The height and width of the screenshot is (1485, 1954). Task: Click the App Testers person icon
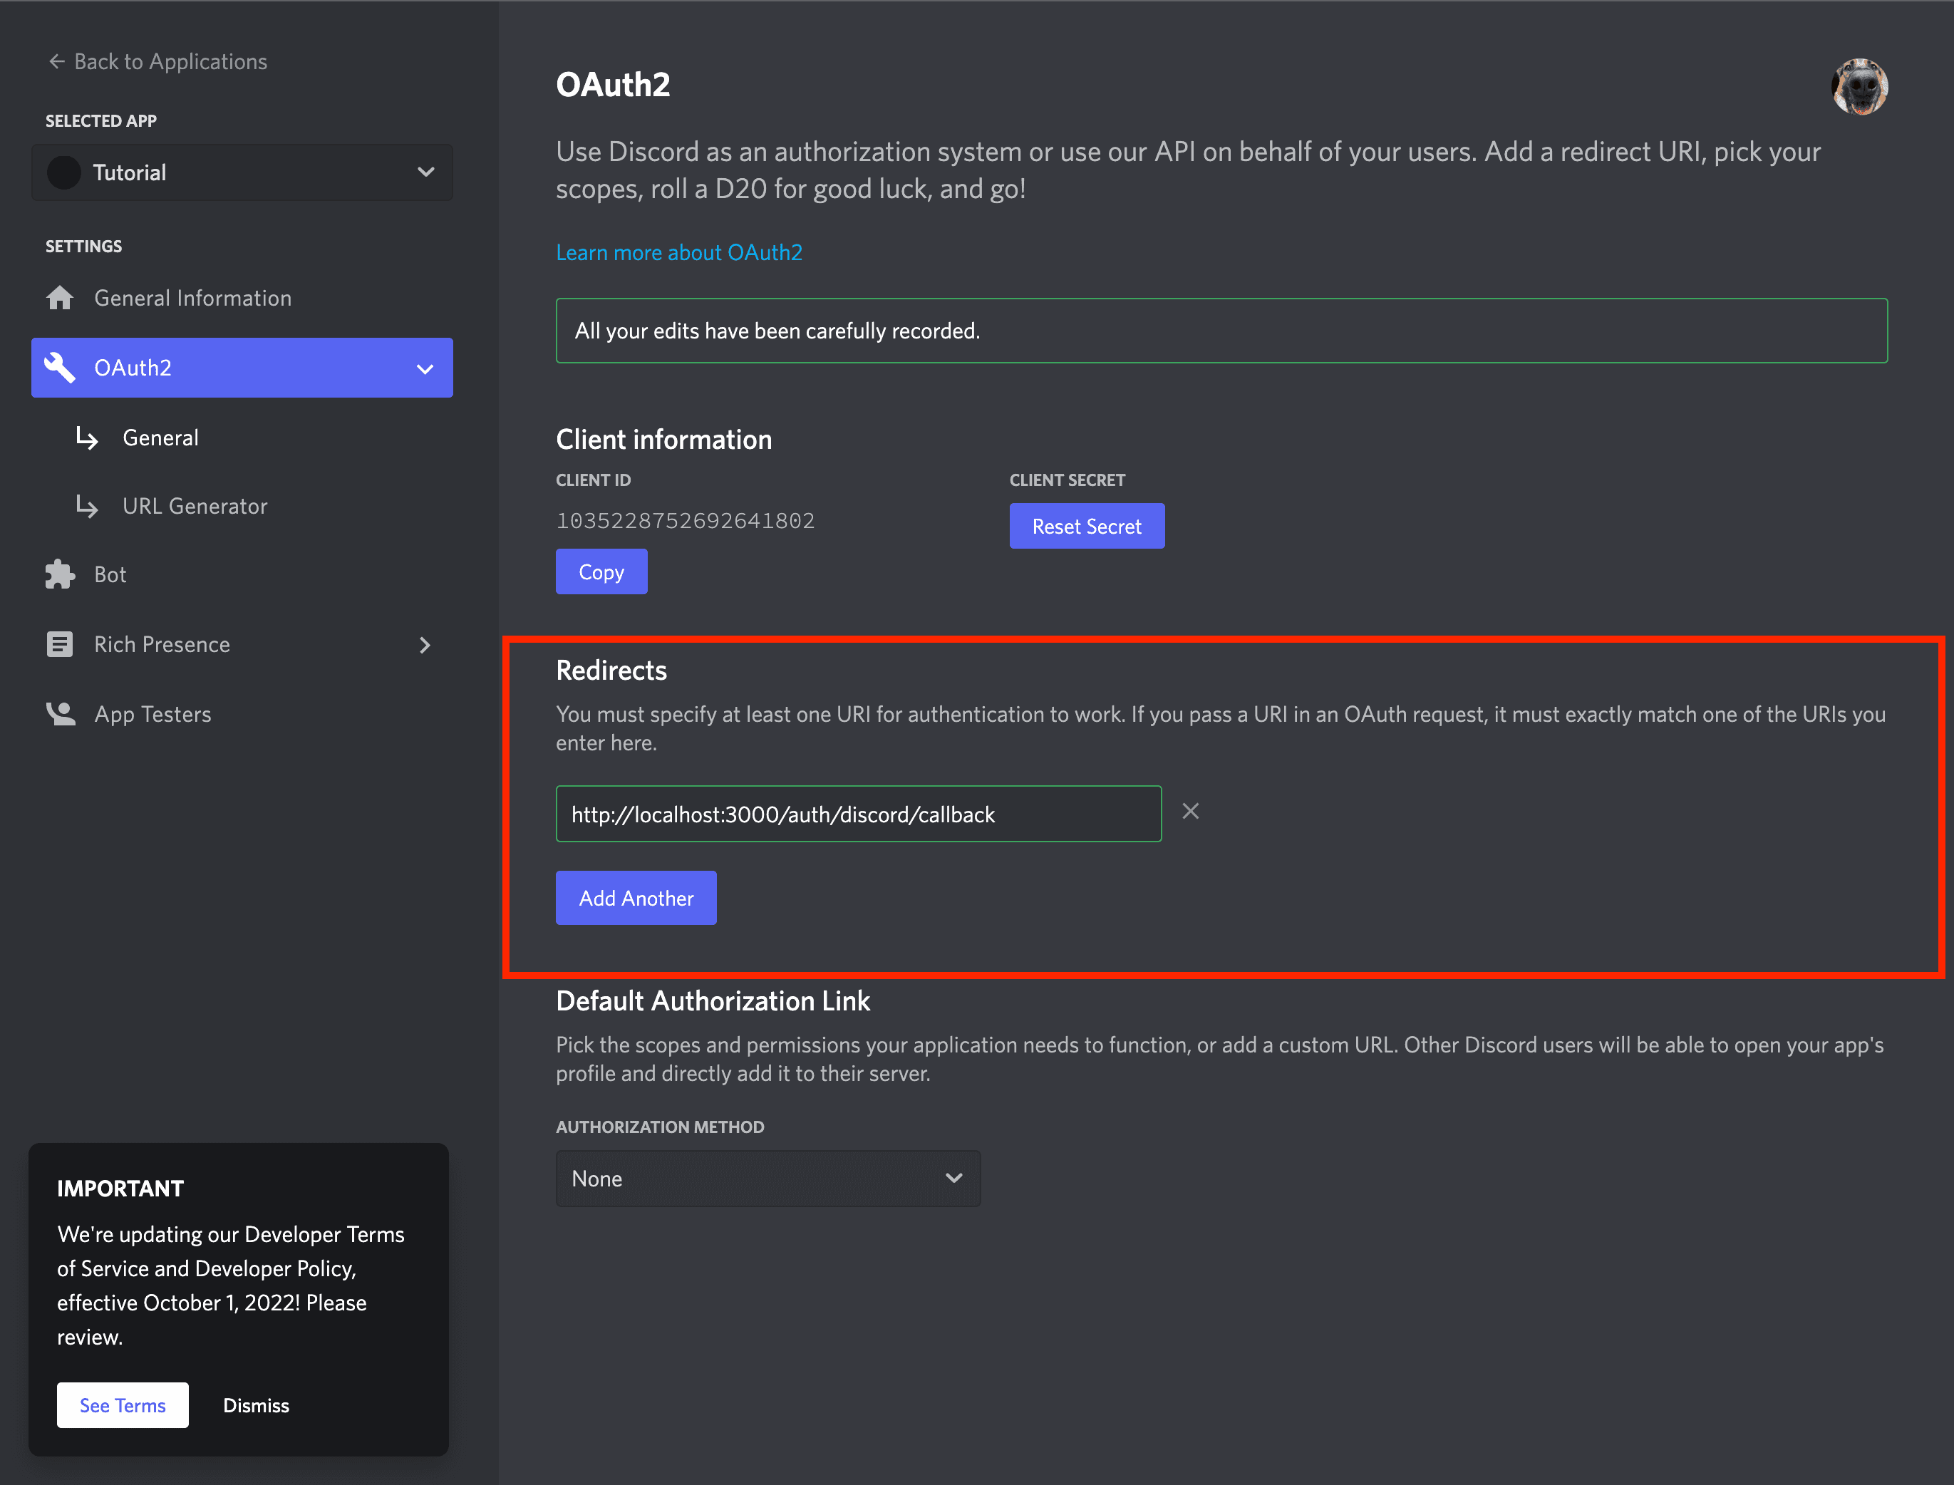click(60, 713)
